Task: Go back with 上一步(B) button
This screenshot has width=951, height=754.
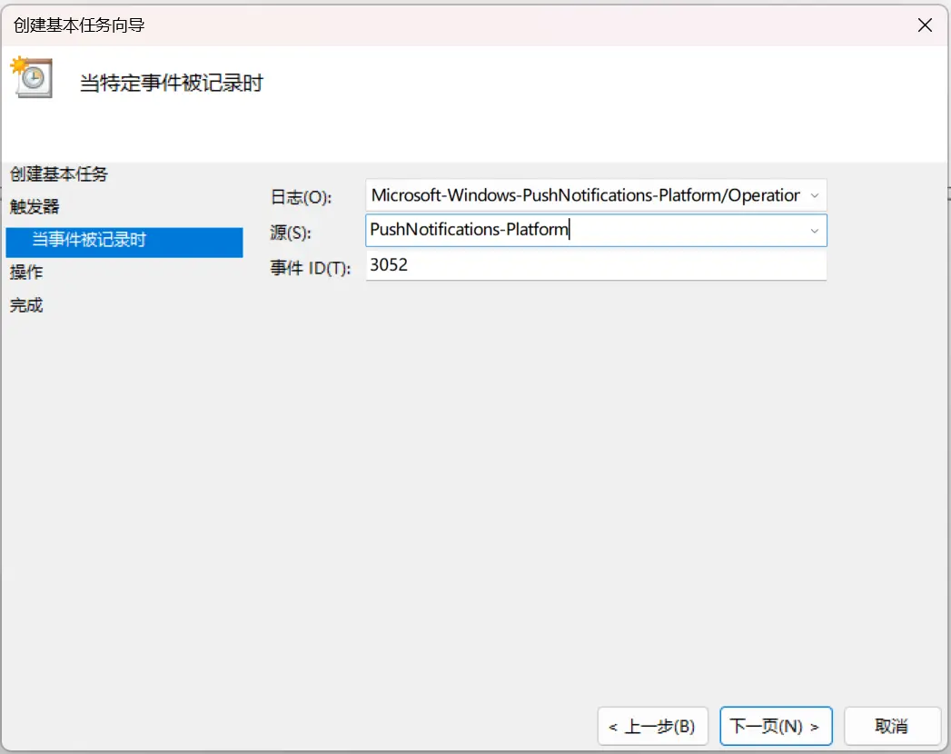Action: click(x=652, y=726)
